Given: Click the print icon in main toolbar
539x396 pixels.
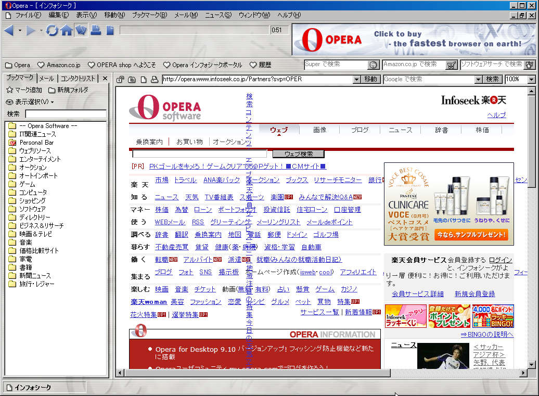Looking at the screenshot, I should point(96,30).
